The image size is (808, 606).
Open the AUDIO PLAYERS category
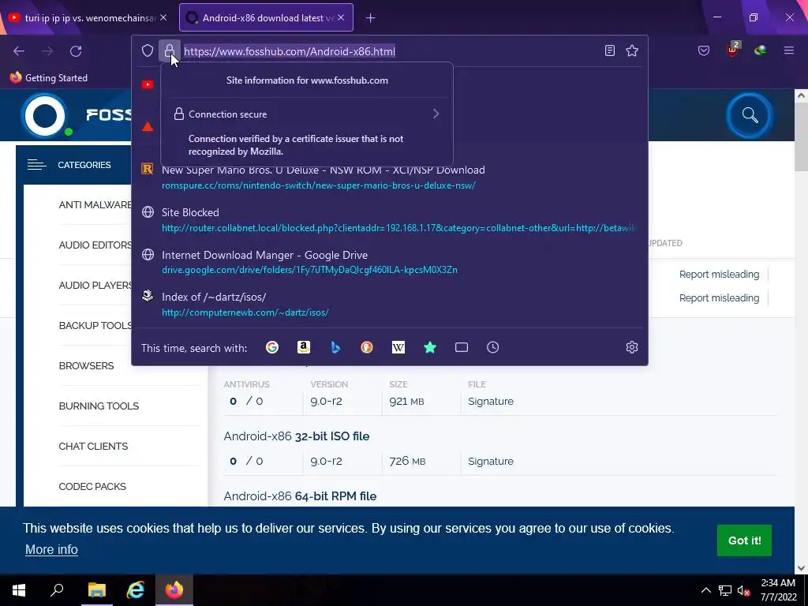pos(95,286)
